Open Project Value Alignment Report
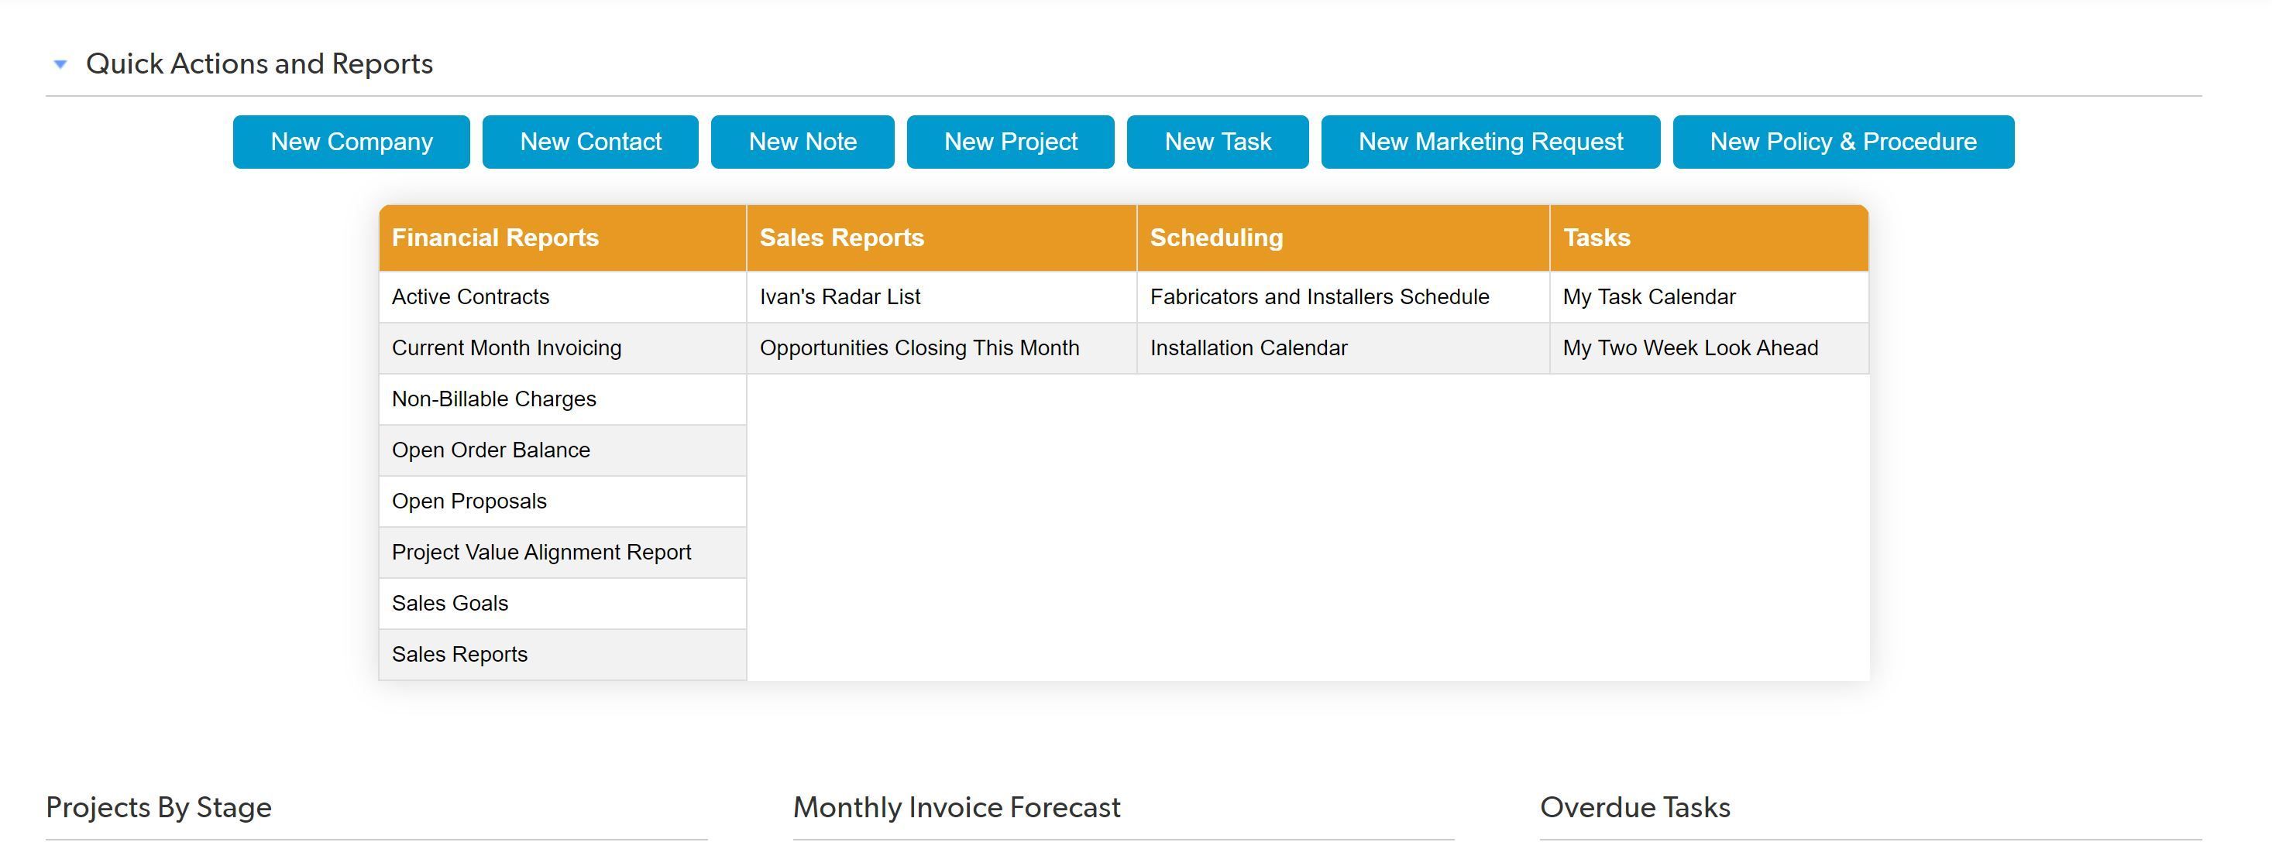Image resolution: width=2272 pixels, height=842 pixels. (541, 553)
